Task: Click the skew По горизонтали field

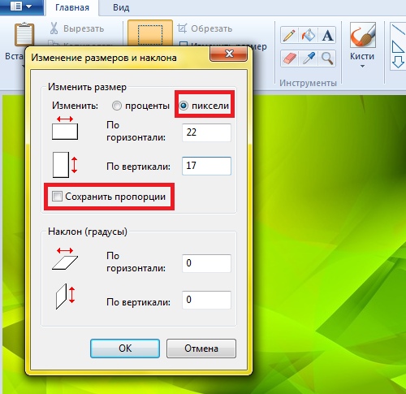Action: (x=206, y=263)
